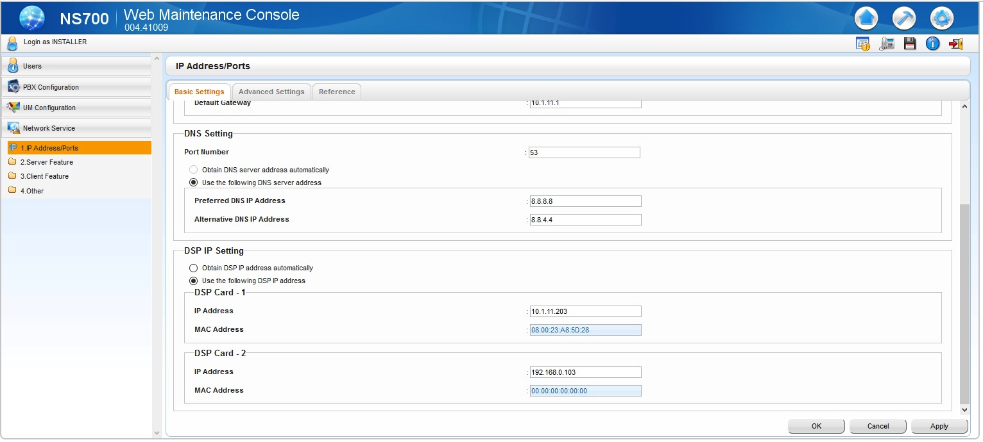Select Obtain DNS server address automatically
The height and width of the screenshot is (442, 983).
[x=193, y=170]
